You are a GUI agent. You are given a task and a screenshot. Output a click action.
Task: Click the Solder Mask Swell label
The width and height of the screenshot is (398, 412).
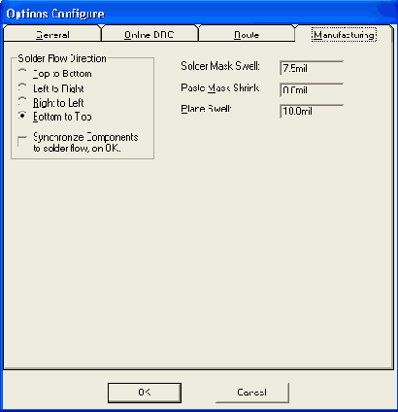coord(220,66)
